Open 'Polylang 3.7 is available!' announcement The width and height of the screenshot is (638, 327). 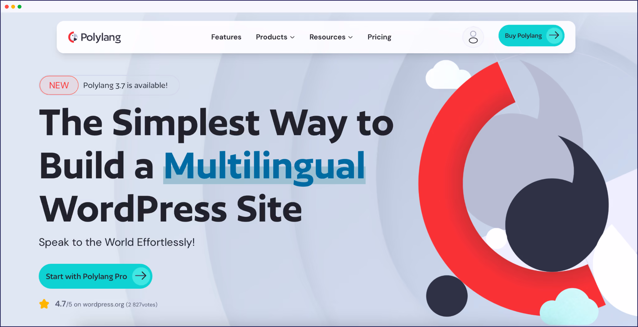tap(125, 85)
